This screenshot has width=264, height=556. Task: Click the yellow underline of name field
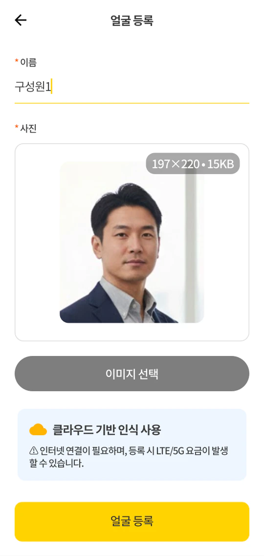pos(132,103)
